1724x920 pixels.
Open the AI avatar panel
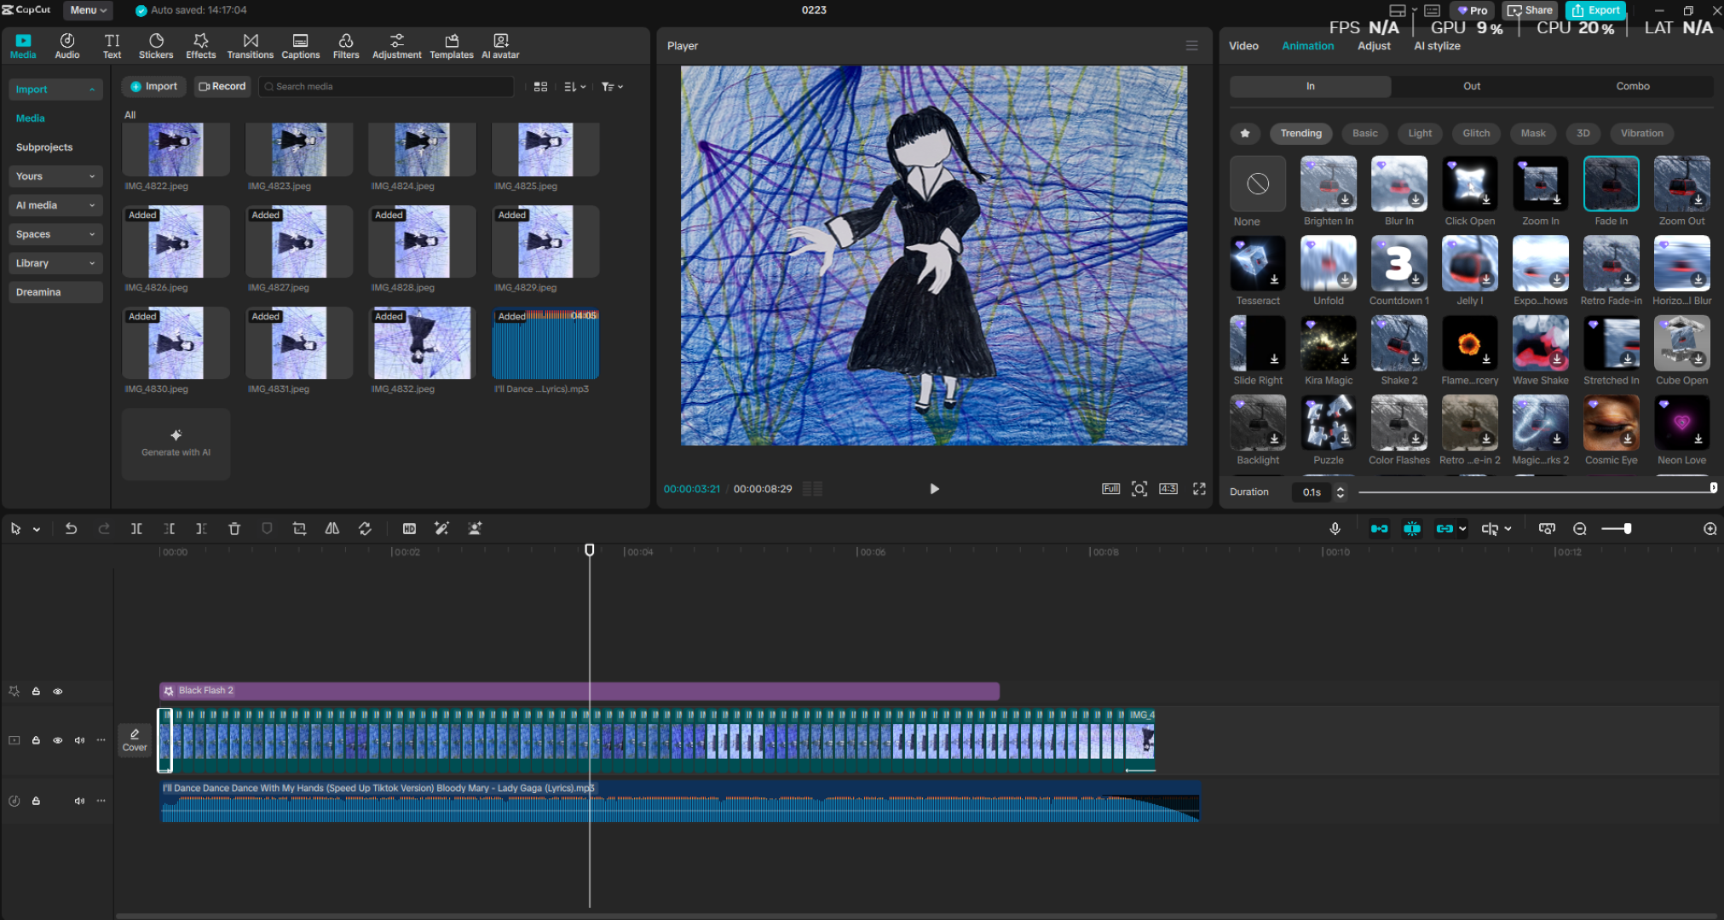click(500, 46)
